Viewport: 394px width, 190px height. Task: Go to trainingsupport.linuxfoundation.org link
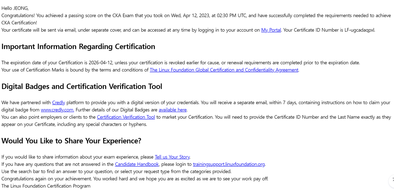[229, 164]
